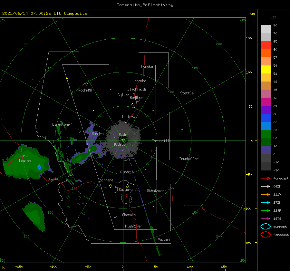Click the yellow diamond marker below Cochrane
The width and height of the screenshot is (290, 271).
[111, 186]
